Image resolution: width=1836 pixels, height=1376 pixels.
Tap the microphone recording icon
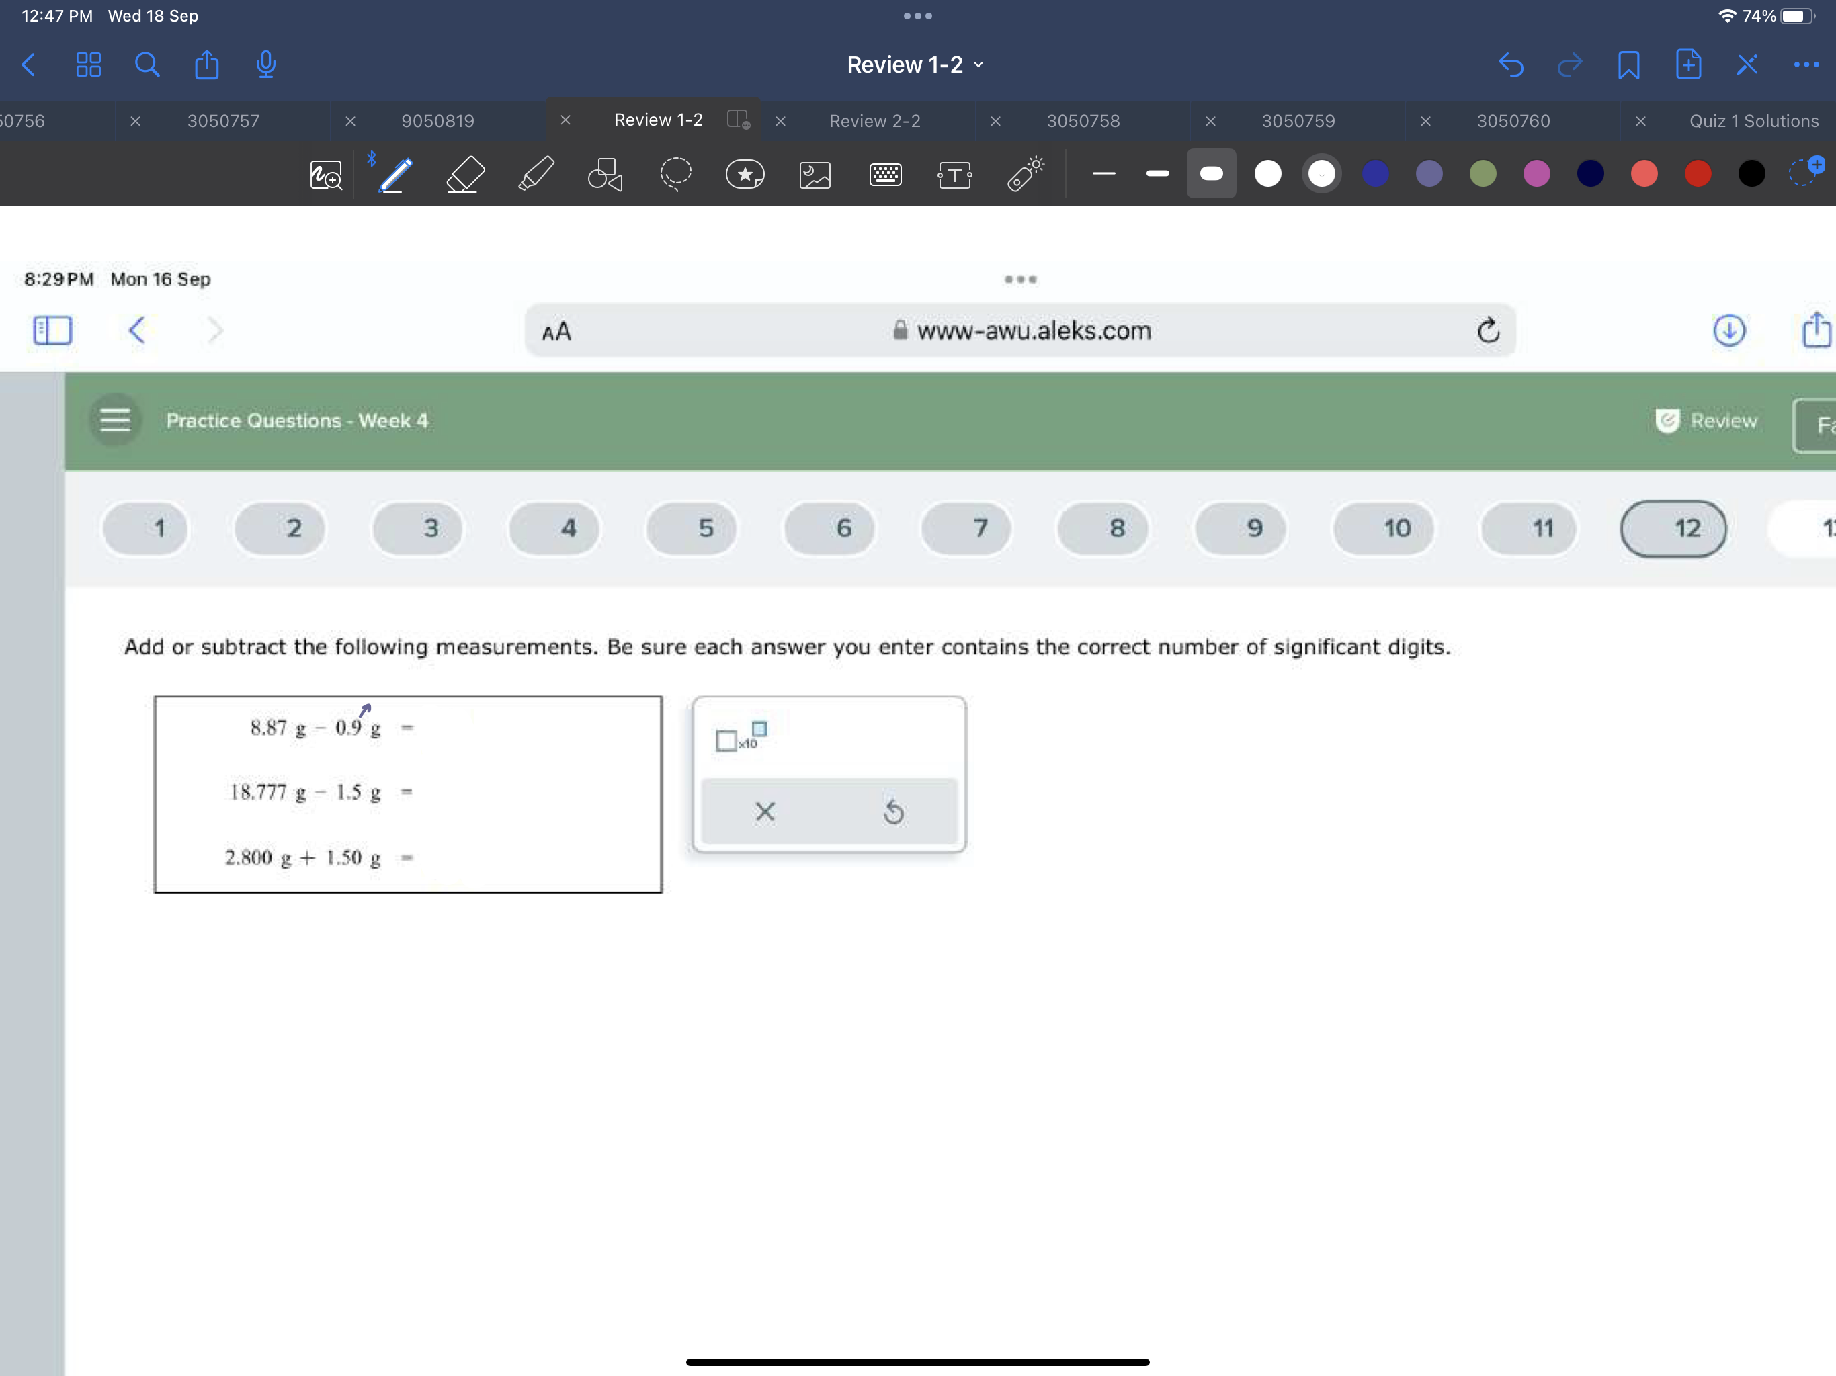tap(264, 64)
